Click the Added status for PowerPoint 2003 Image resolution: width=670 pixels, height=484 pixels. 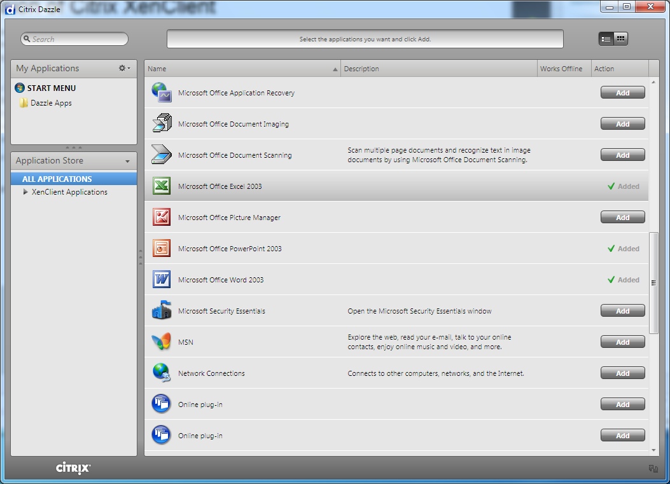(624, 249)
